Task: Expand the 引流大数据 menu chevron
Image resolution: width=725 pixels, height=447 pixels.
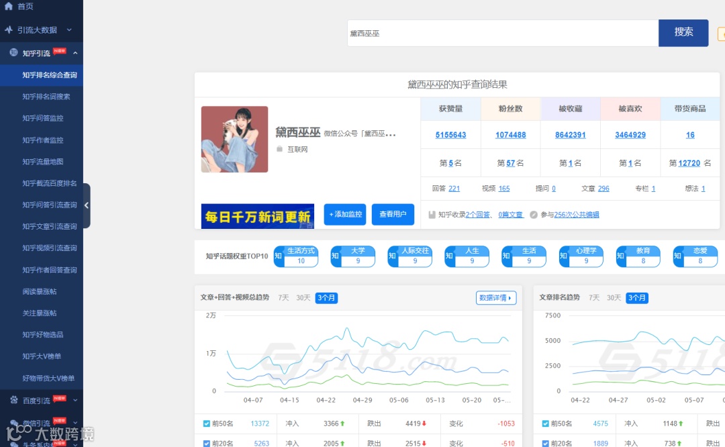Action: click(69, 30)
